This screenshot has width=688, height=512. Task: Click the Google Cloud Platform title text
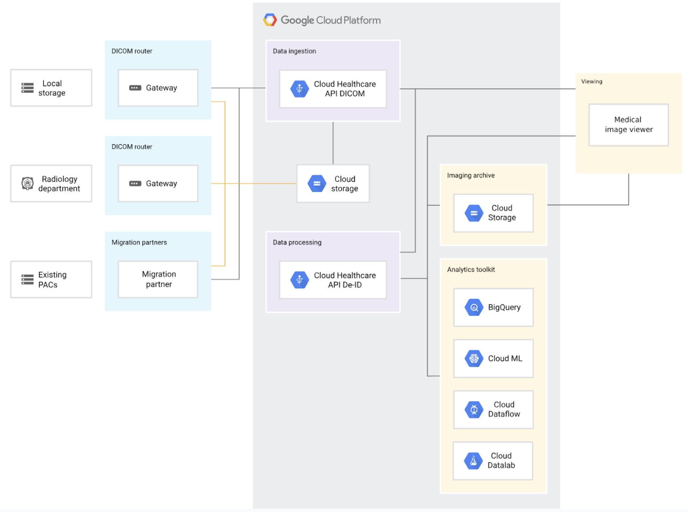331,20
